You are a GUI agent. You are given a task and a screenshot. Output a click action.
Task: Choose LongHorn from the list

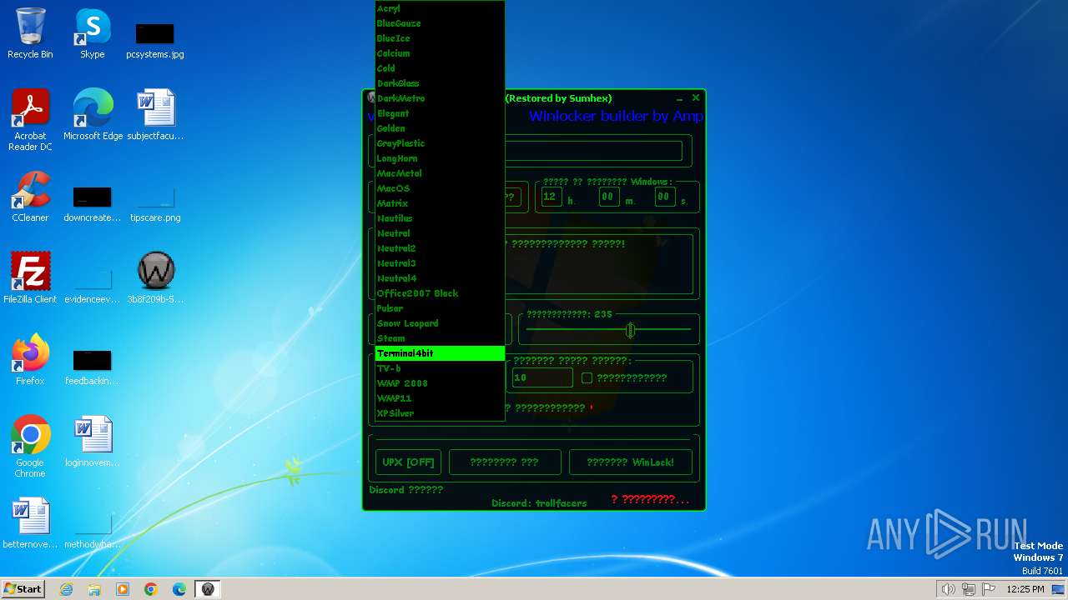tap(440, 158)
